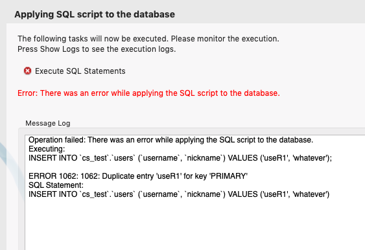Click the 'Message Log' label
The image size is (365, 250).
(x=48, y=123)
